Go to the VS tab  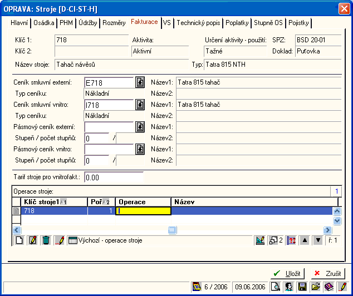tap(167, 23)
